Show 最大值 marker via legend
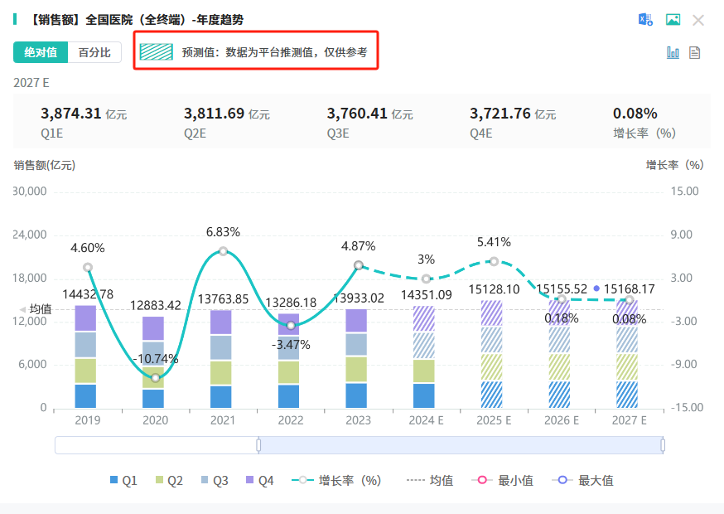724x514 pixels. point(583,480)
